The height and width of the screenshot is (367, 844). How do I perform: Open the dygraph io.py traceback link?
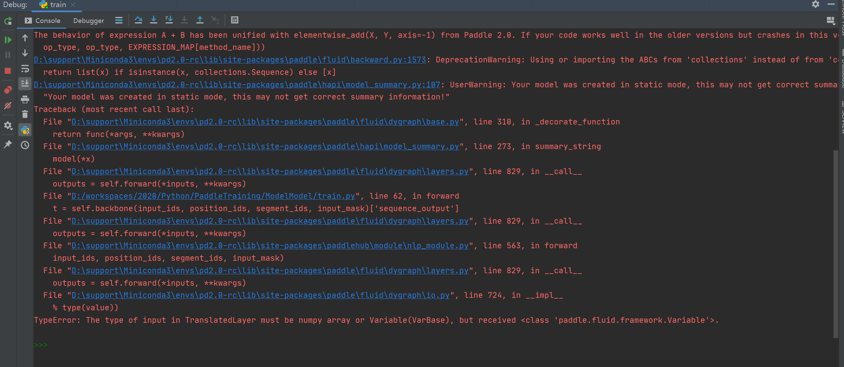(261, 295)
